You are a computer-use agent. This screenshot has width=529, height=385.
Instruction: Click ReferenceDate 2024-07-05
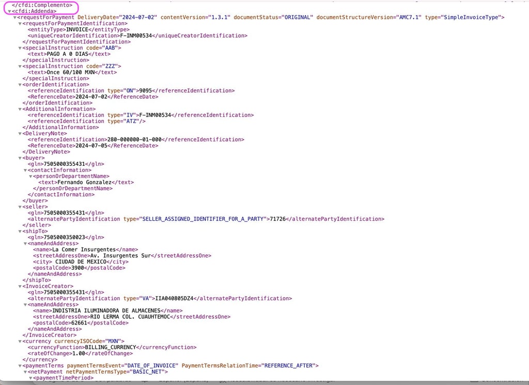coord(91,145)
